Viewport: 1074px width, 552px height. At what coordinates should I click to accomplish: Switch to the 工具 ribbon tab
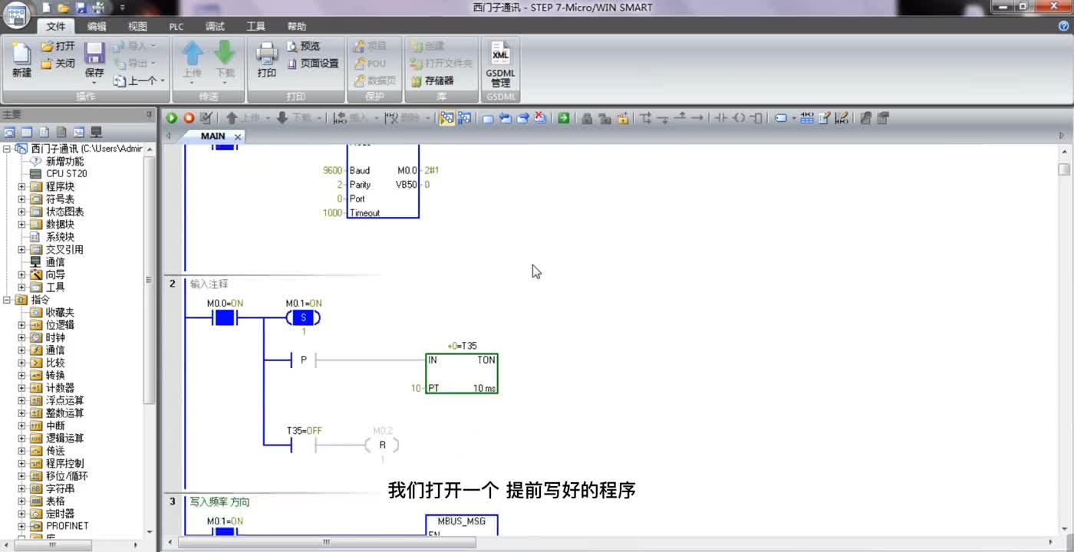click(255, 26)
